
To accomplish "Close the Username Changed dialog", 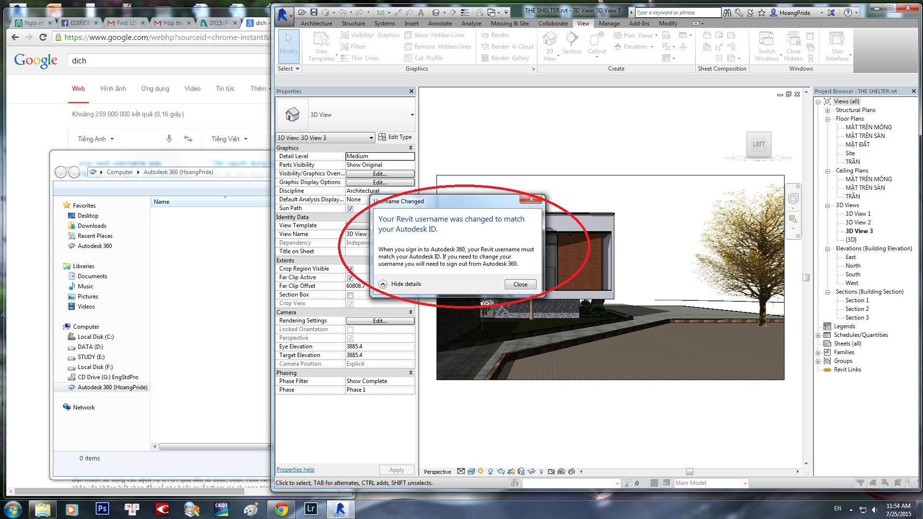I will pyautogui.click(x=520, y=284).
